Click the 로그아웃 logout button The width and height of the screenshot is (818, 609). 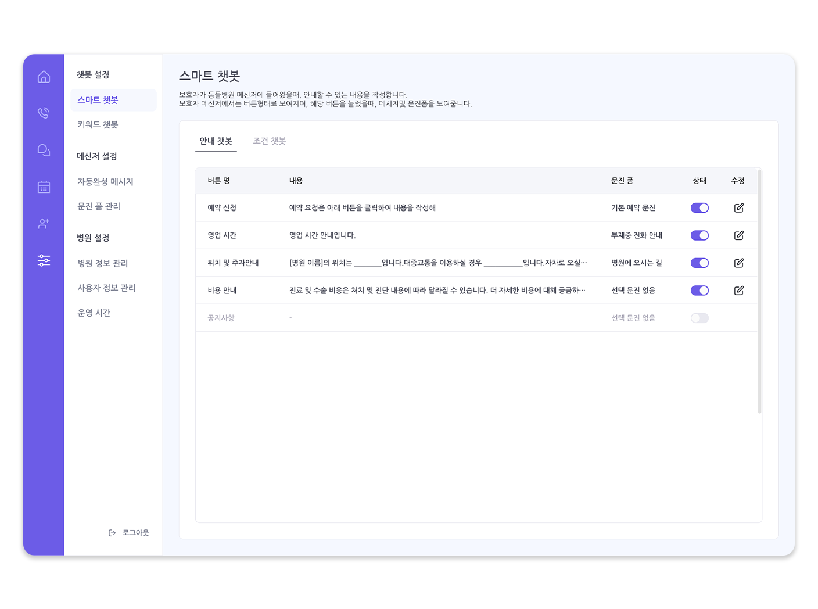coord(129,533)
